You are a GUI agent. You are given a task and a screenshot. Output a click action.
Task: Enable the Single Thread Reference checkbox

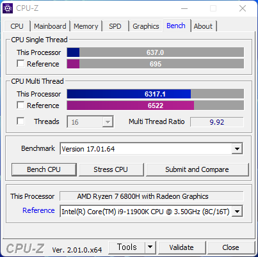tap(20, 64)
